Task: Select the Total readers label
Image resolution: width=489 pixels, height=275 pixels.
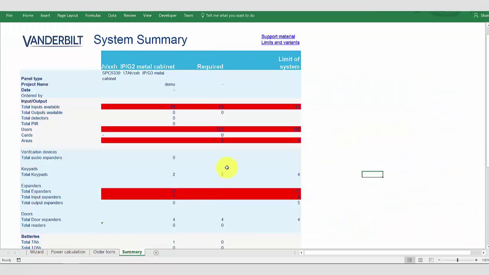Action: (x=33, y=225)
